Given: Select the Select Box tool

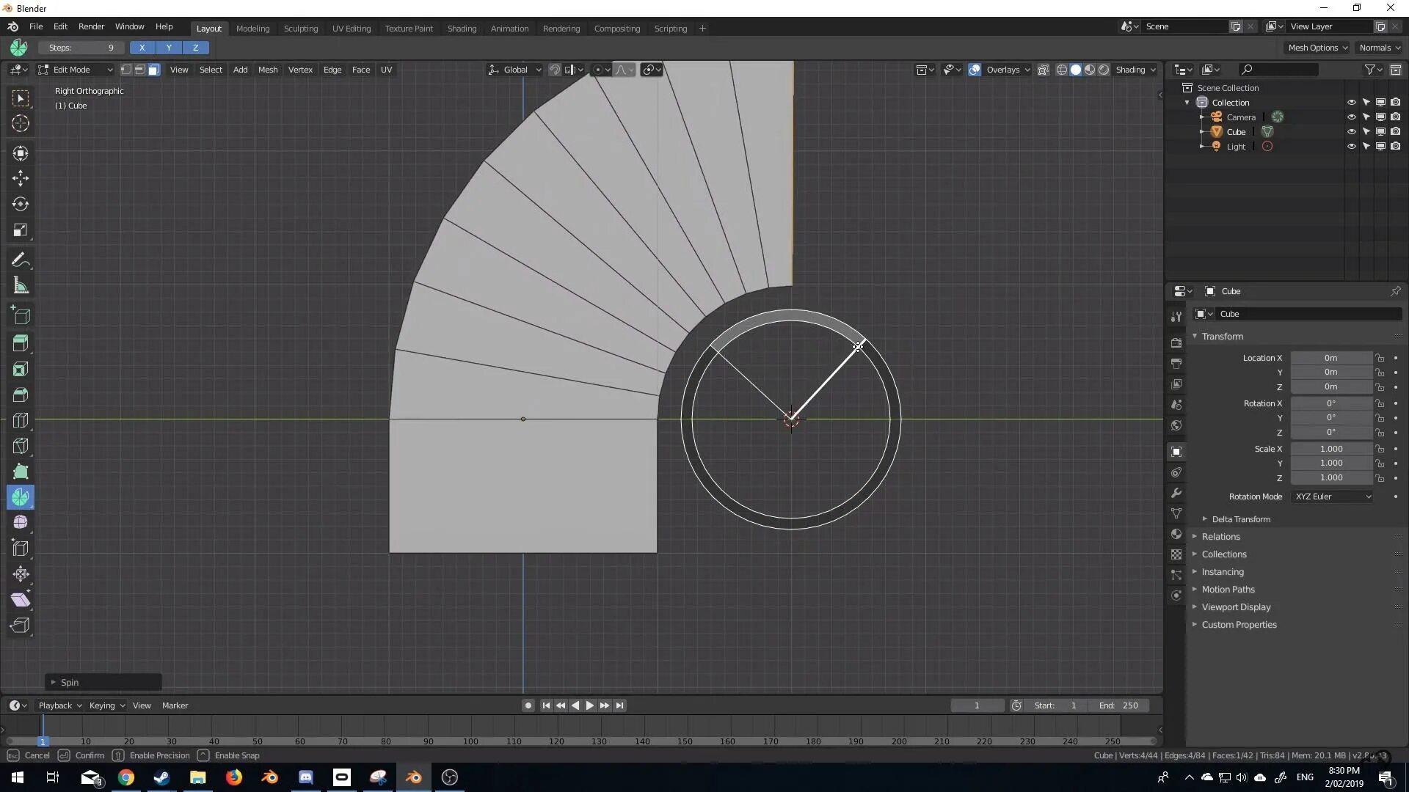Looking at the screenshot, I should [x=21, y=98].
